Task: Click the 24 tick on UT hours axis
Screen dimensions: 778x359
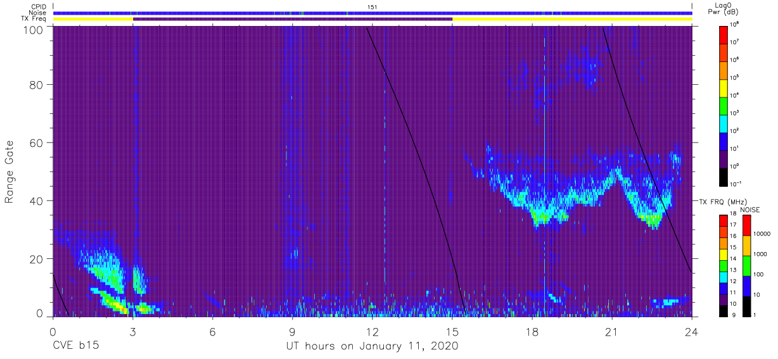Action: pyautogui.click(x=692, y=331)
